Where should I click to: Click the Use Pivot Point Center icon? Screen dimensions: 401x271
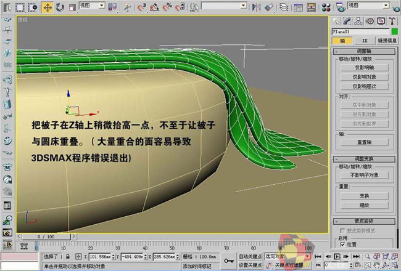[x=112, y=7]
